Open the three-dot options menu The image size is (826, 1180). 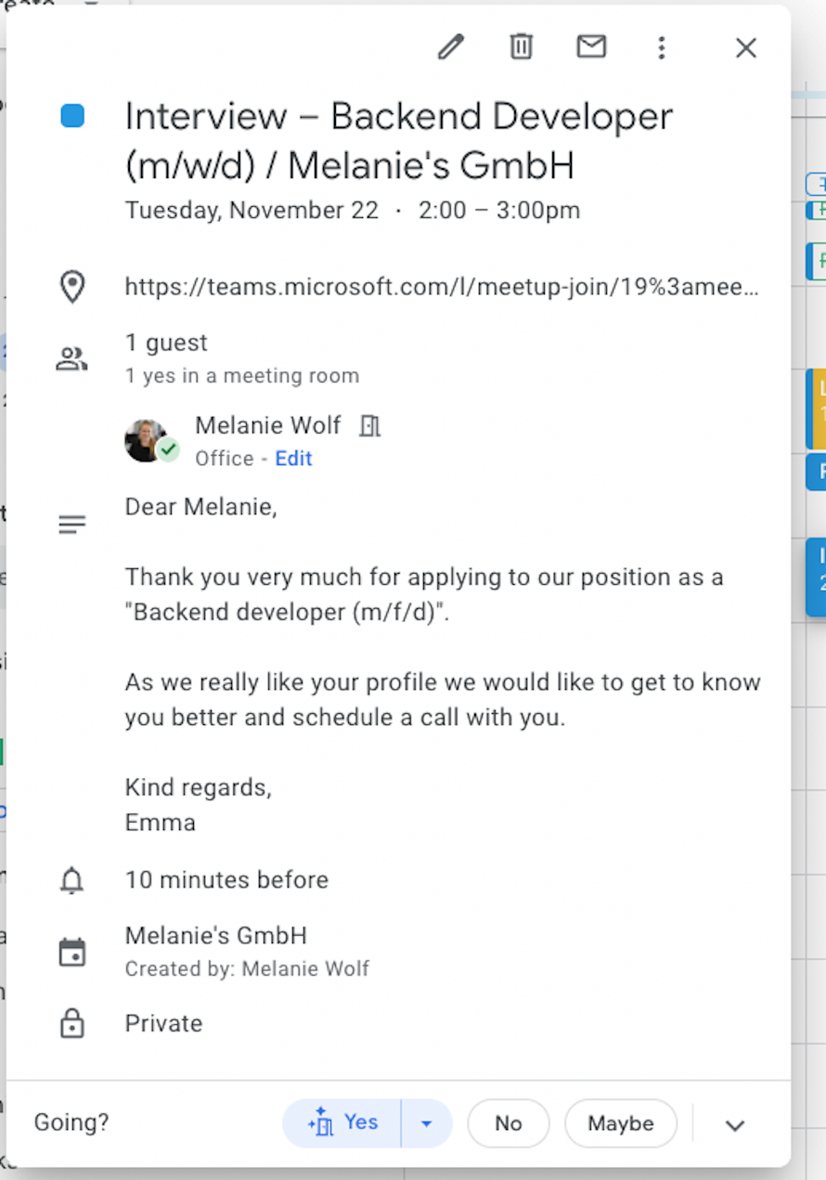click(662, 48)
